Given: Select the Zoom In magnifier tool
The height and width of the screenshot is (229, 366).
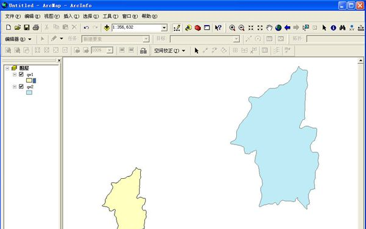Looking at the screenshot, I should [x=232, y=28].
